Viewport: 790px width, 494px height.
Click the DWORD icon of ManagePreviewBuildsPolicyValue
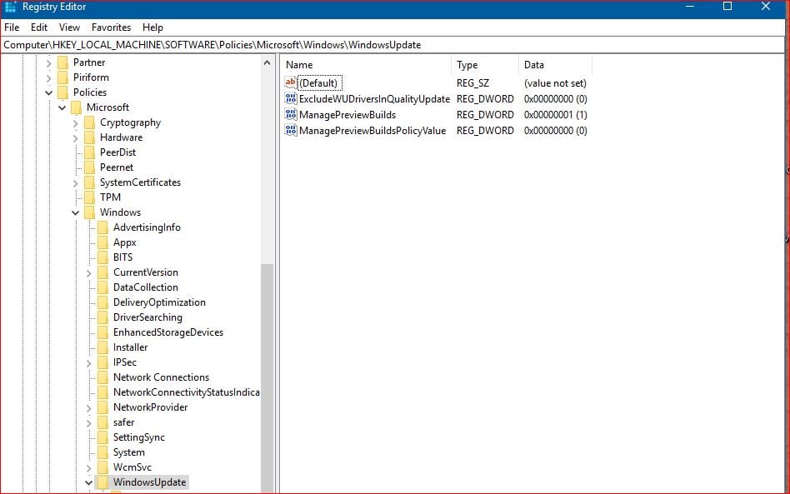[x=291, y=131]
